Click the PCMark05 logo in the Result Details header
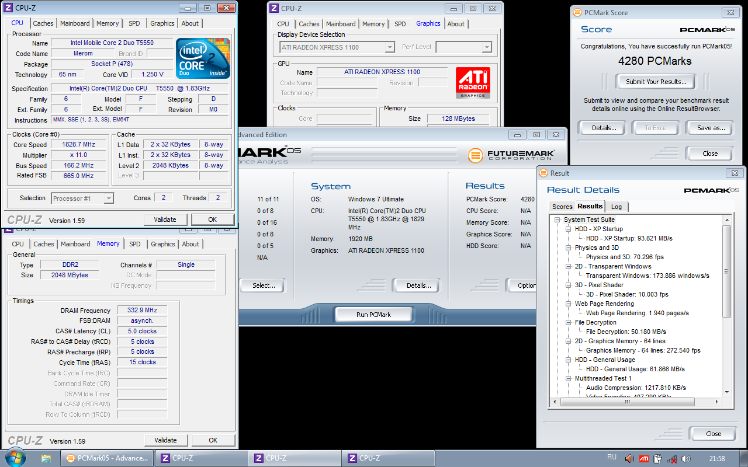The image size is (748, 467). [711, 190]
